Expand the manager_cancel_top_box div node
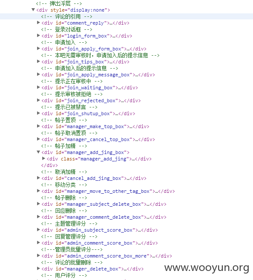Viewport: 253px width, 280px height. point(38,139)
